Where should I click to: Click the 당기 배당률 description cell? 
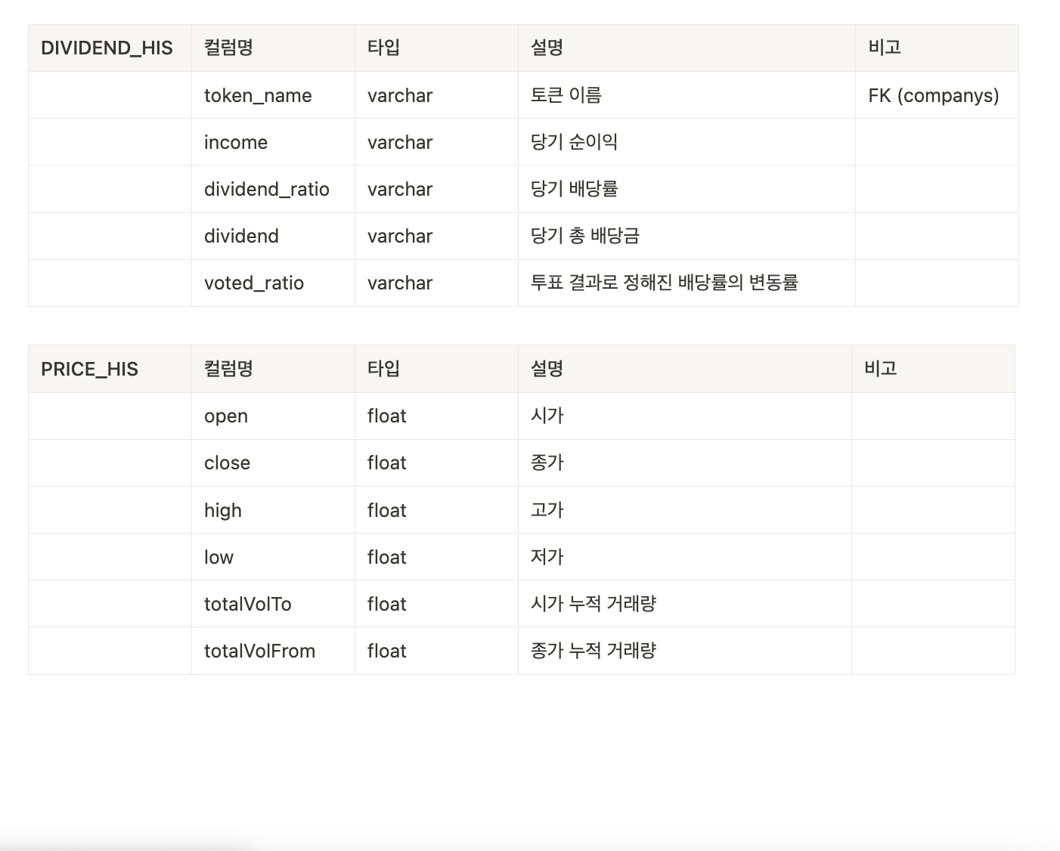687,189
